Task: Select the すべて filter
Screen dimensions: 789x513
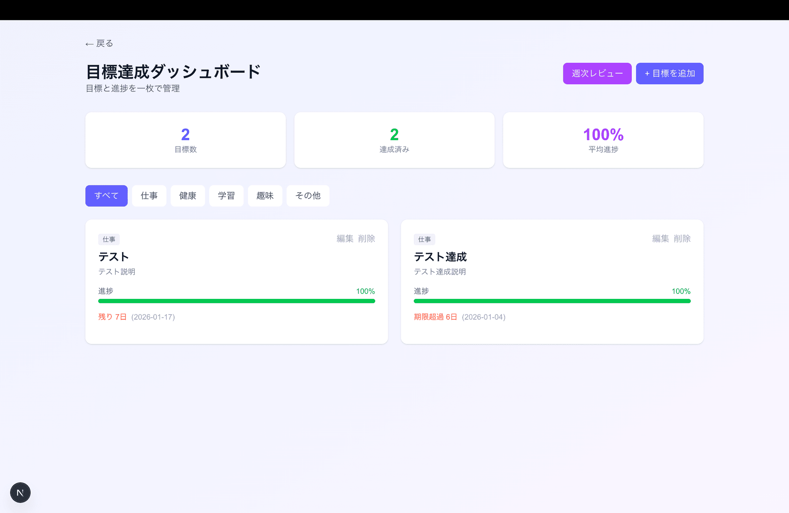Action: pyautogui.click(x=106, y=196)
